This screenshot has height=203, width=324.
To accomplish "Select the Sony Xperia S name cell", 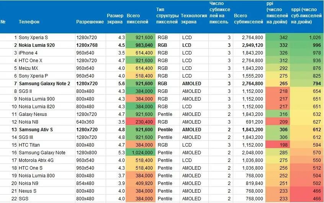I will click(x=46, y=38).
